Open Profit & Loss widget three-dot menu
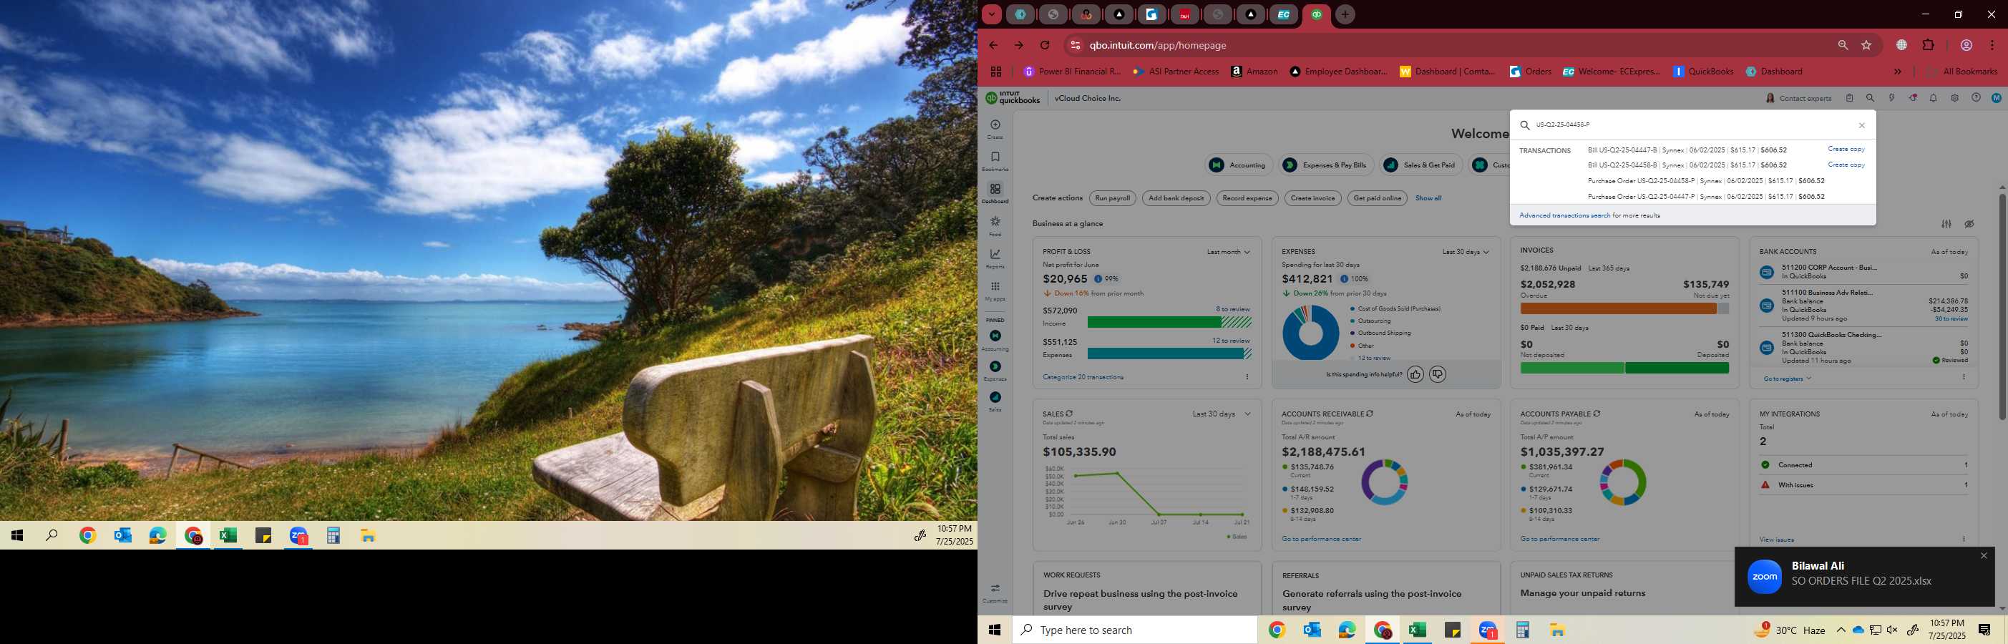Screen dimensions: 2008x644 [x=1247, y=377]
